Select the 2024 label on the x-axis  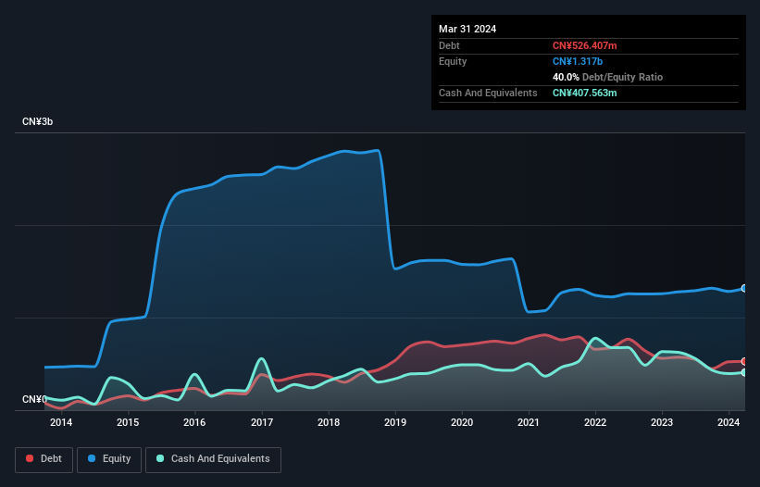729,423
